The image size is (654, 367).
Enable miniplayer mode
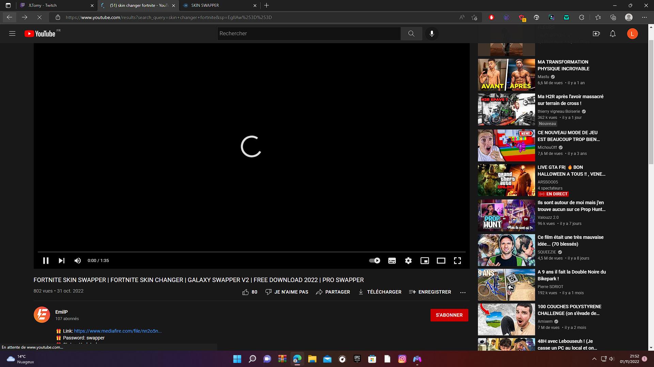425,261
